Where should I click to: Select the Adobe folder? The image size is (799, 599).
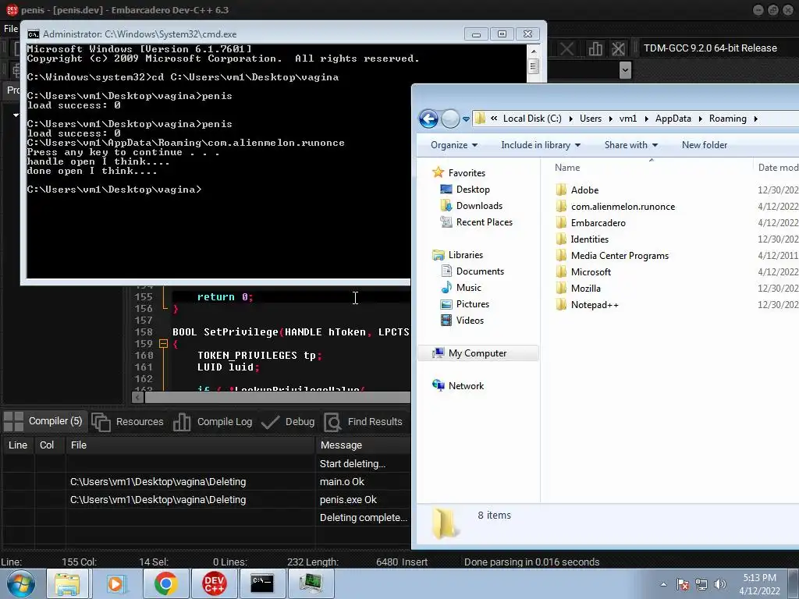[x=584, y=190]
